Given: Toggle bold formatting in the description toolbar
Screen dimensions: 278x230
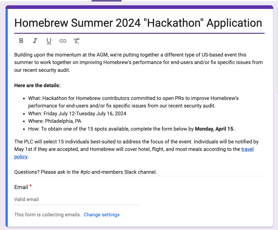Looking at the screenshot, I should click(21, 41).
